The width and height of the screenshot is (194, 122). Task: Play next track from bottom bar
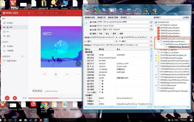(x=15, y=98)
